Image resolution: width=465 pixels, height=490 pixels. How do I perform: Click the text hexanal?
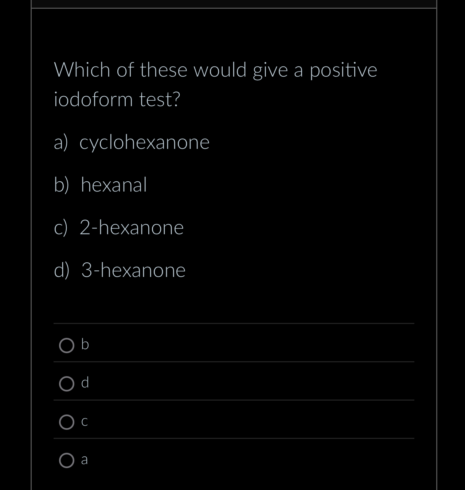[113, 185]
